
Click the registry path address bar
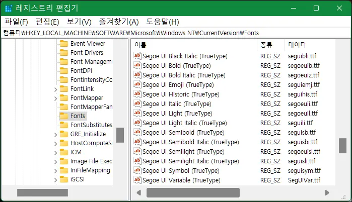coord(176,33)
